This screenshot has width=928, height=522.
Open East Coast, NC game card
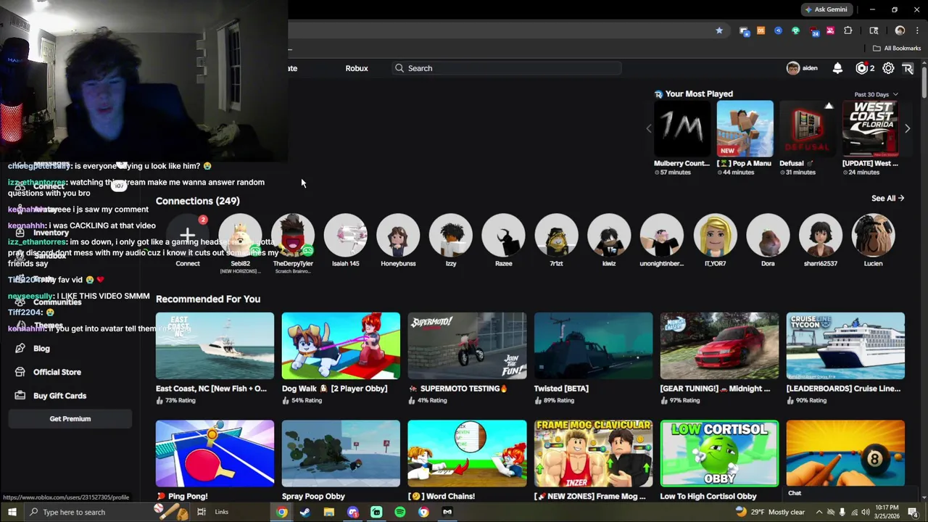click(215, 346)
